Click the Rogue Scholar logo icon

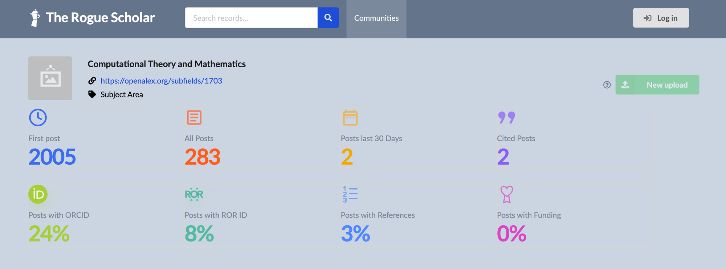click(x=34, y=18)
